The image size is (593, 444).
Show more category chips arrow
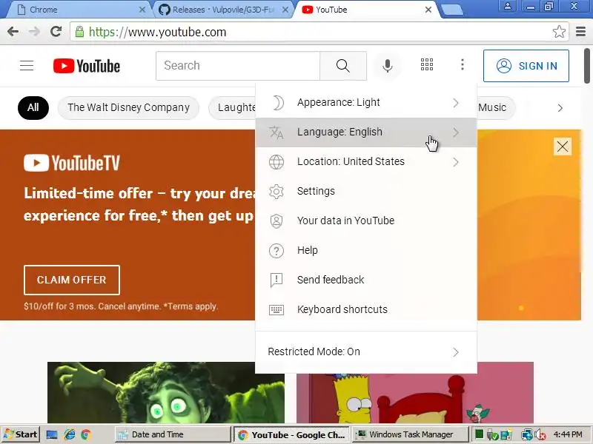(560, 108)
